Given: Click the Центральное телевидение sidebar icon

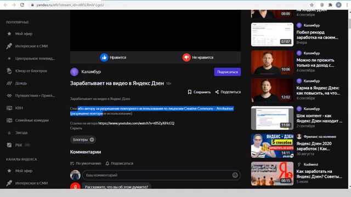Looking at the screenshot, I should point(9,59).
